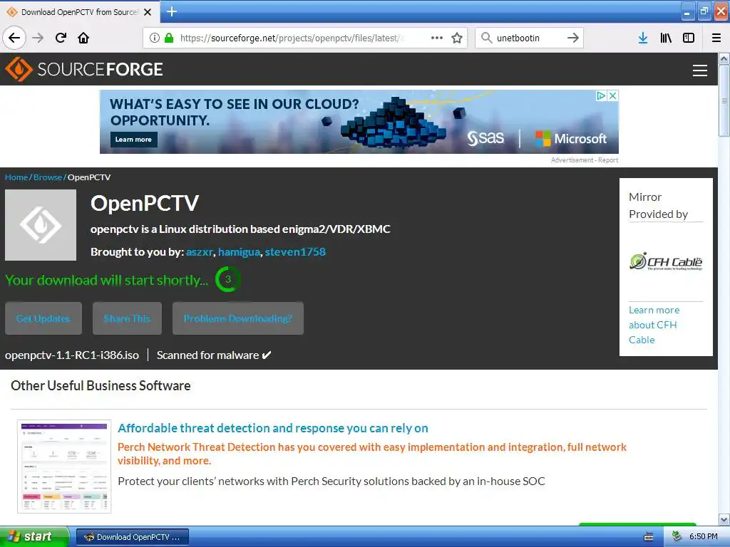Open Browse breadcrumb link
The height and width of the screenshot is (547, 730).
[x=48, y=177]
